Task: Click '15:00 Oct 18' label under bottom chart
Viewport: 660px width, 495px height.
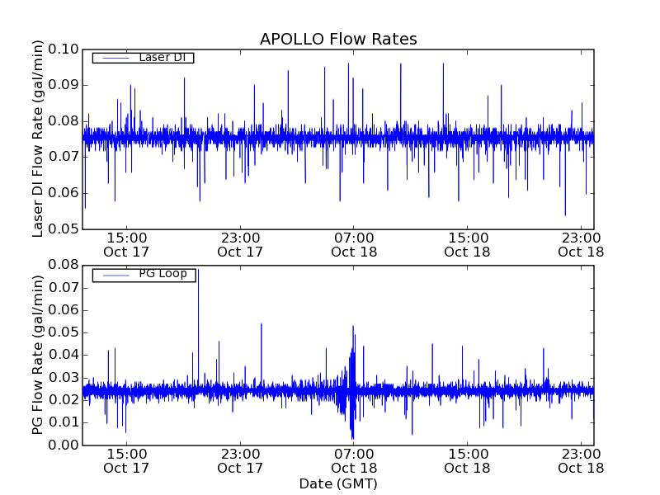Action: [468, 461]
